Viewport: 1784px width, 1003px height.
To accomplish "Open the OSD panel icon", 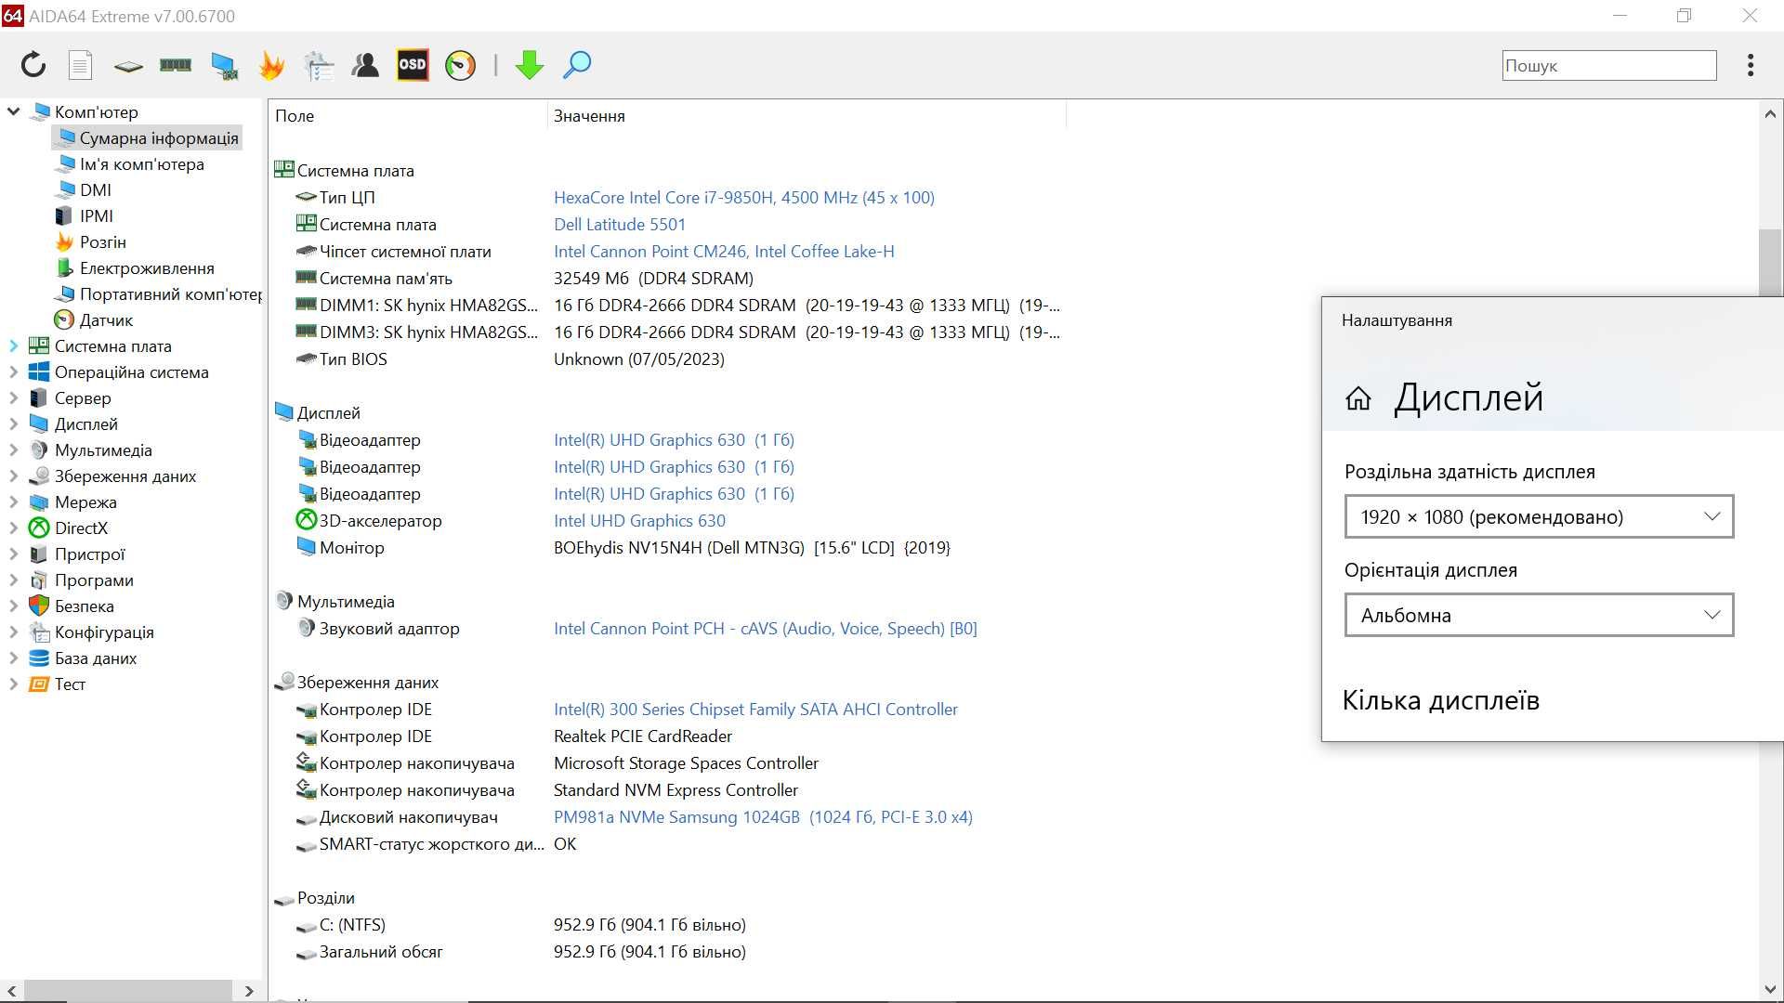I will point(413,65).
